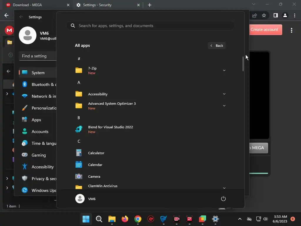Open the Settings gear on the taskbar

215,219
